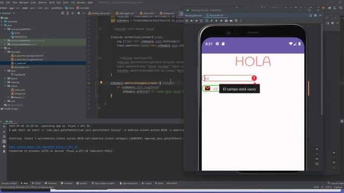The image size is (344, 193).
Task: Tap settings gear in phone status bar
Action: [217, 44]
